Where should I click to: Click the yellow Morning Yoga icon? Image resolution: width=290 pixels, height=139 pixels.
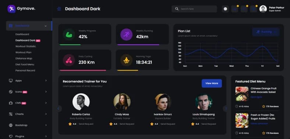[126, 60]
